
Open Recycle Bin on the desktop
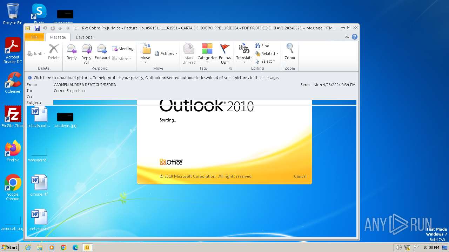coord(13,14)
